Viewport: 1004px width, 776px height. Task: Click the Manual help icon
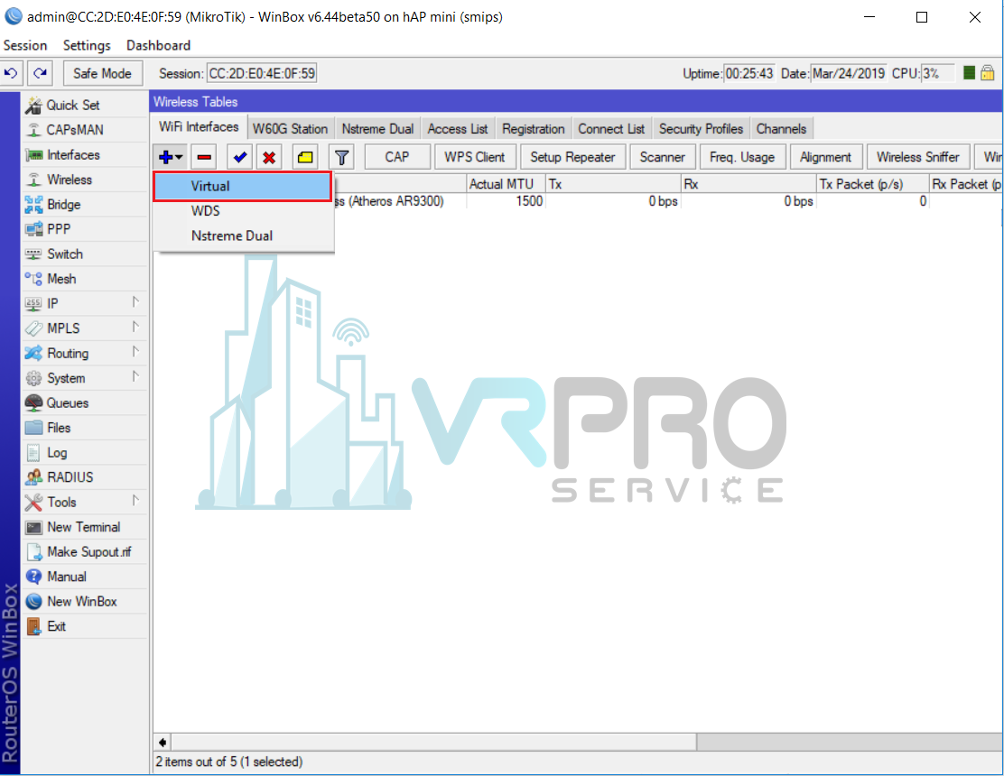coord(33,577)
